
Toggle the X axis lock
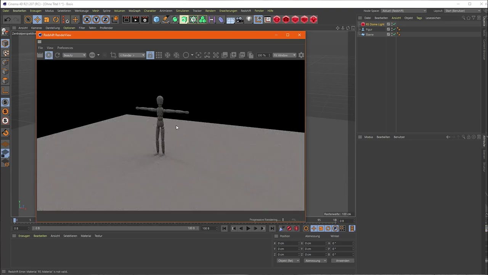87,19
